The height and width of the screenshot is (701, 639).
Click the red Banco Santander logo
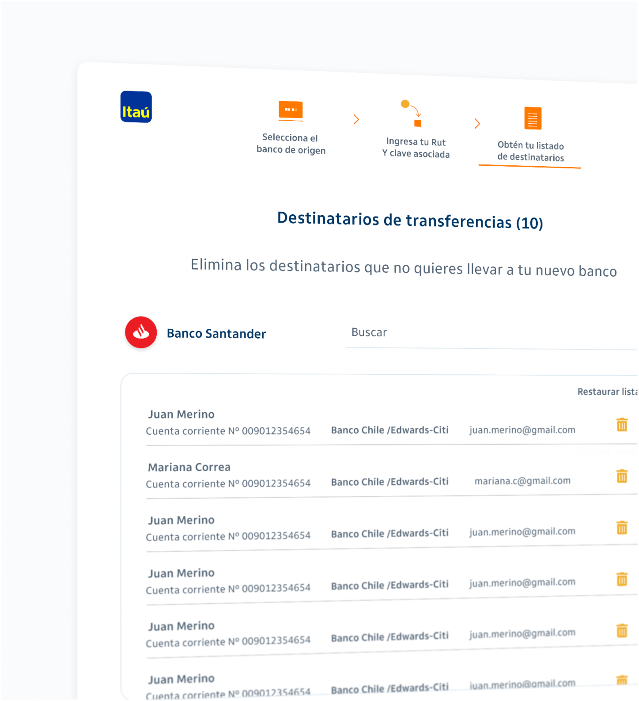[141, 332]
